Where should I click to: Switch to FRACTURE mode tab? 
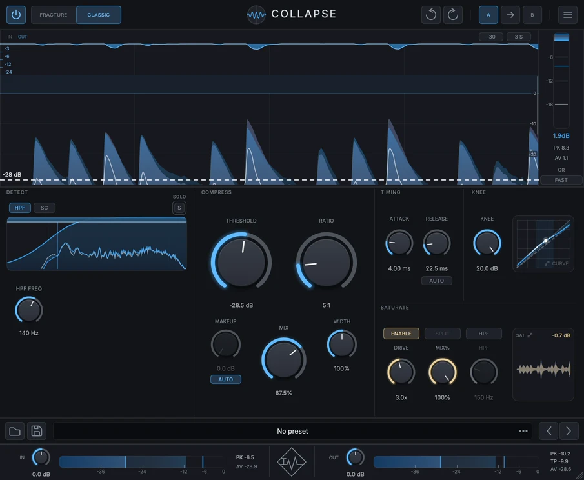[54, 15]
